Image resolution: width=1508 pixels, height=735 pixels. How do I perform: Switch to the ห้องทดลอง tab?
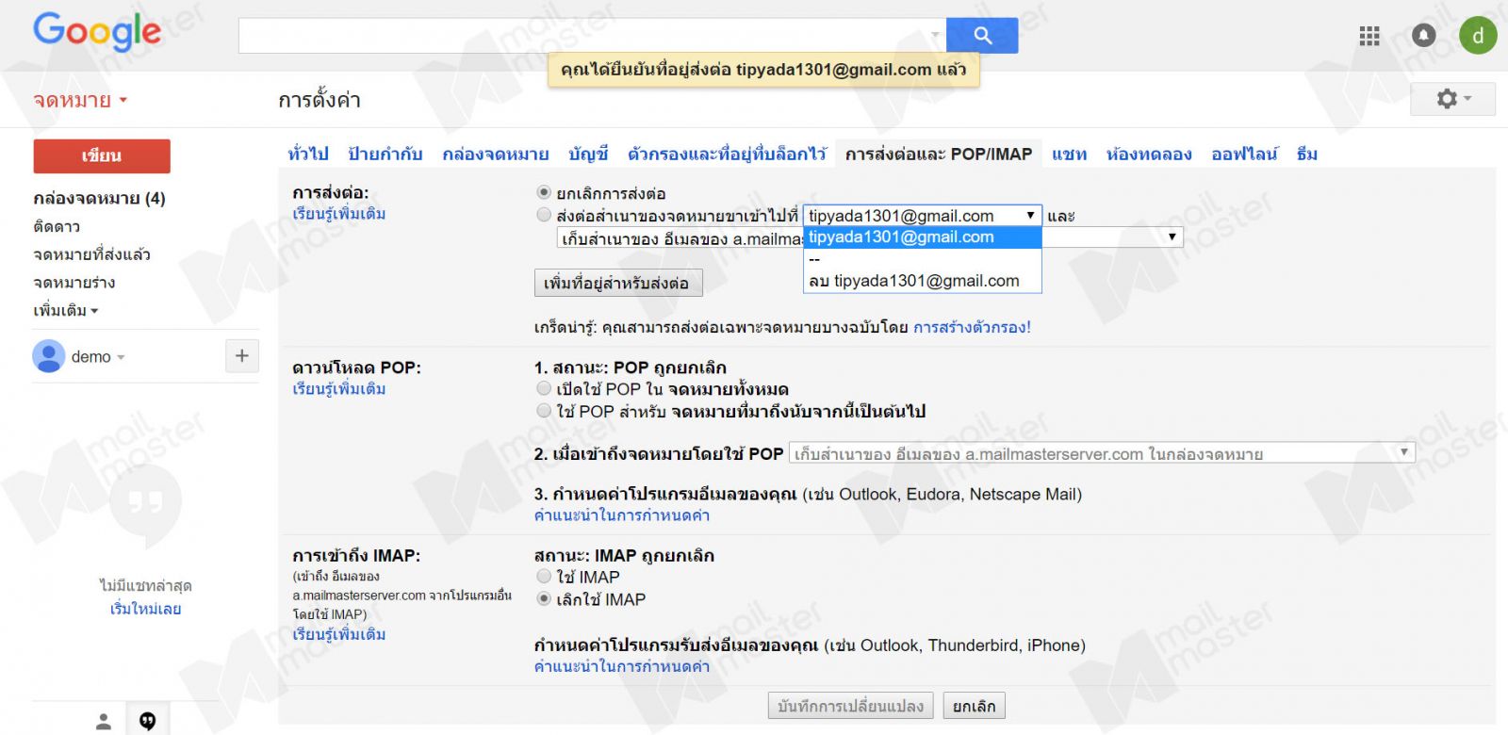coord(1149,154)
